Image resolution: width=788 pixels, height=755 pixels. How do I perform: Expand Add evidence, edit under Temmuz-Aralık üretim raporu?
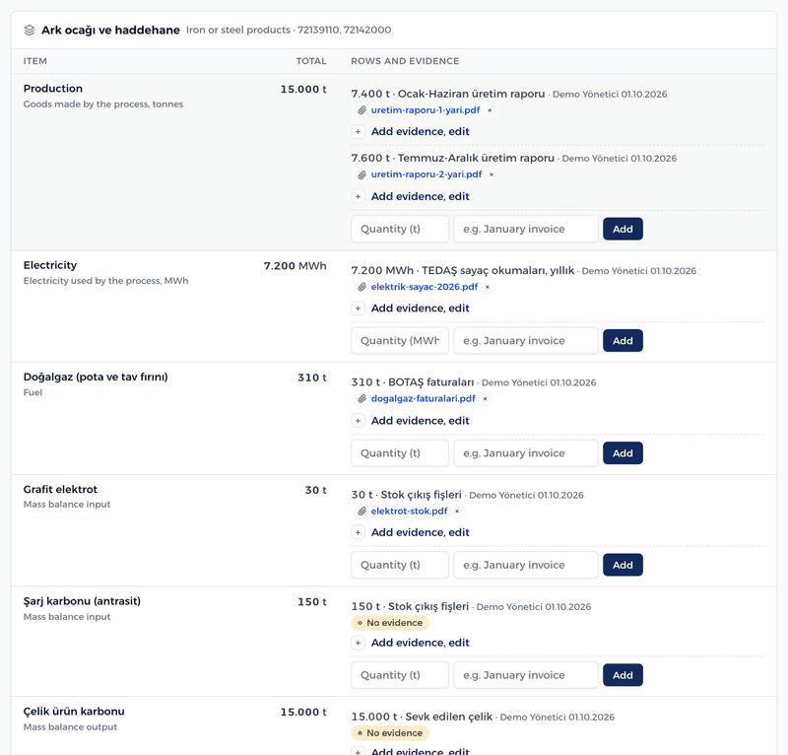(x=421, y=197)
